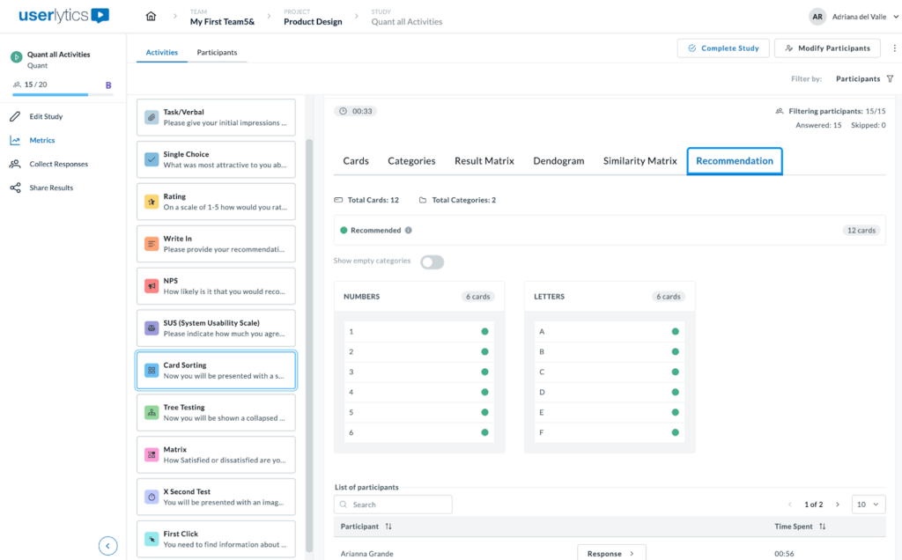This screenshot has width=902, height=560.
Task: Click the Modify Participants button
Action: tap(826, 48)
